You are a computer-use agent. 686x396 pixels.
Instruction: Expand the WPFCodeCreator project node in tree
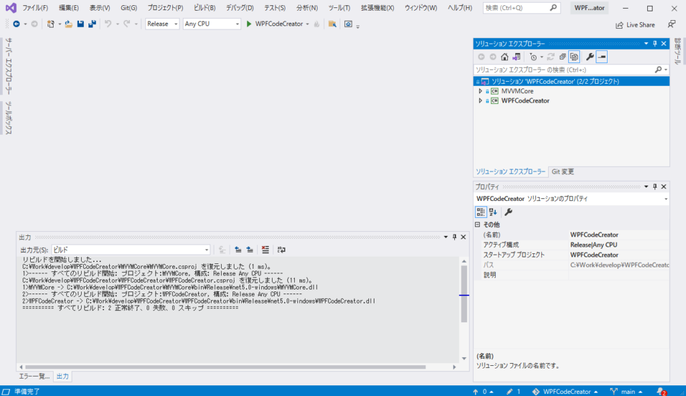pyautogui.click(x=480, y=101)
